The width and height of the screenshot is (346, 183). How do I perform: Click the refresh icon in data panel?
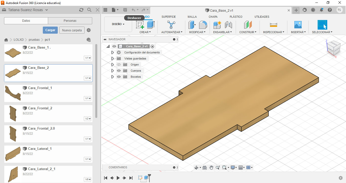click(x=81, y=10)
